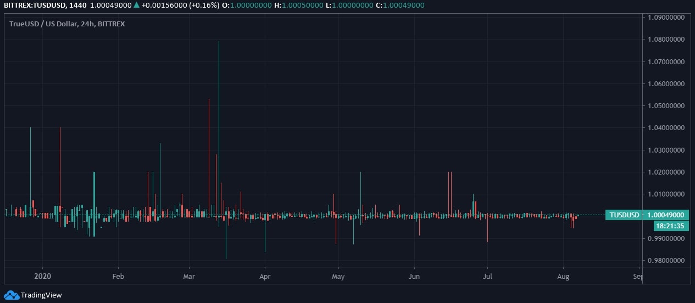Click the C:1.00049000 close value

[399, 5]
